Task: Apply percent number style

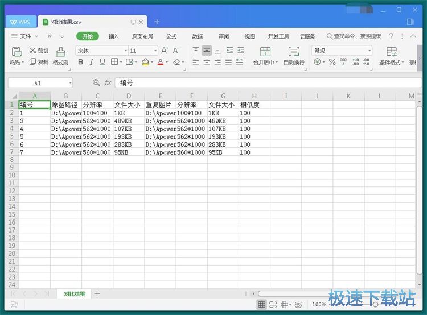Action: pyautogui.click(x=332, y=62)
